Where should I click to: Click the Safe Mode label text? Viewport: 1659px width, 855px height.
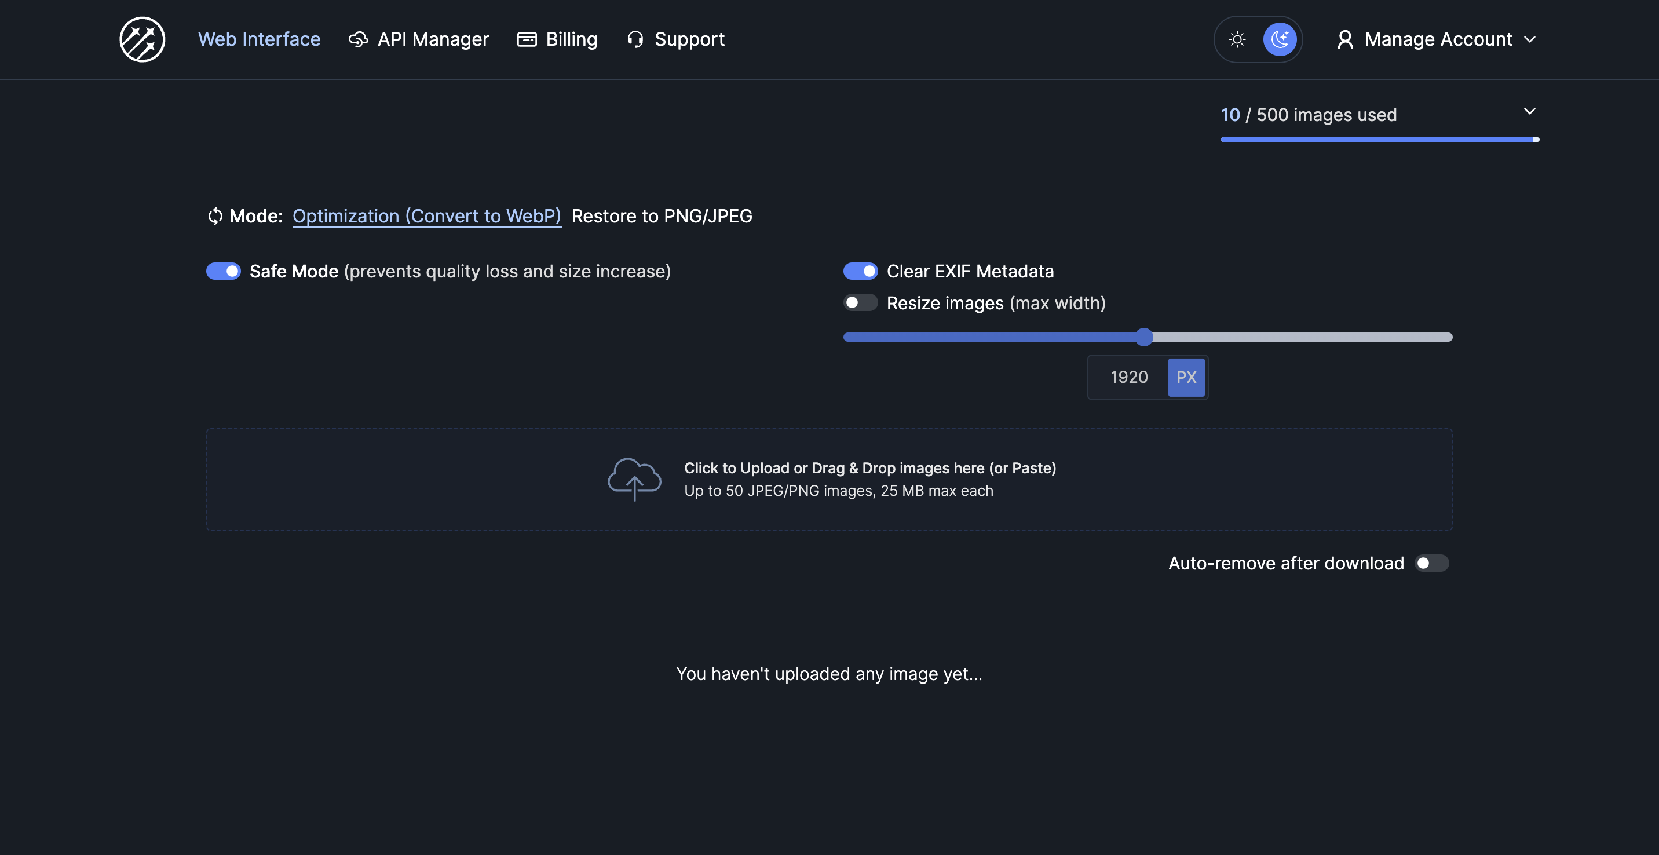[461, 271]
